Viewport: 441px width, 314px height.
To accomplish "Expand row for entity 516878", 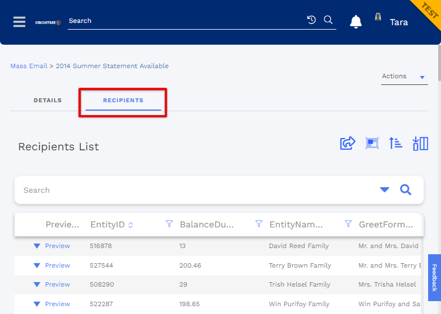I will [x=37, y=246].
